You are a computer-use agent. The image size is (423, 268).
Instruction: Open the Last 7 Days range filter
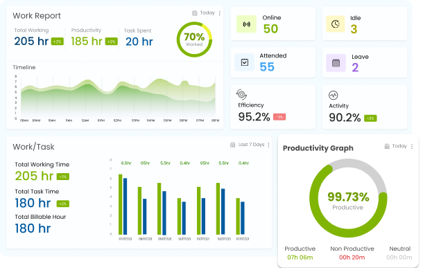[x=251, y=145]
